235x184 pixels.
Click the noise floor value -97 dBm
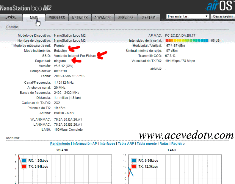[171, 51]
